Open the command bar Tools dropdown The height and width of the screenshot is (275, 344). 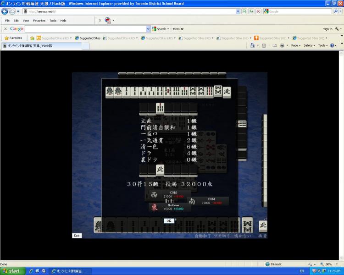pyautogui.click(x=322, y=45)
